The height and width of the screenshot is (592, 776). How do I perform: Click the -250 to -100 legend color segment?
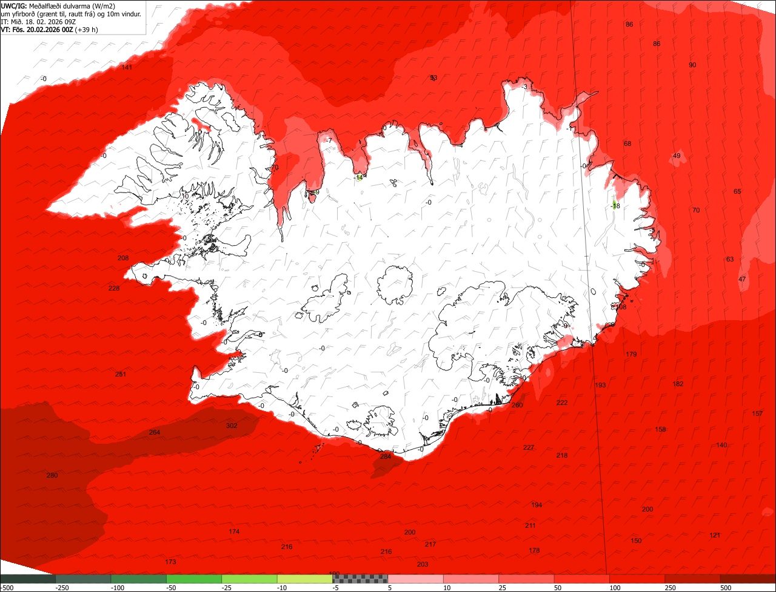[x=83, y=579]
